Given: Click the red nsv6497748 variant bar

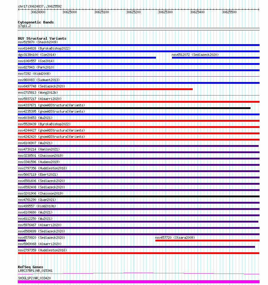Looking at the screenshot, I should coord(105,89).
